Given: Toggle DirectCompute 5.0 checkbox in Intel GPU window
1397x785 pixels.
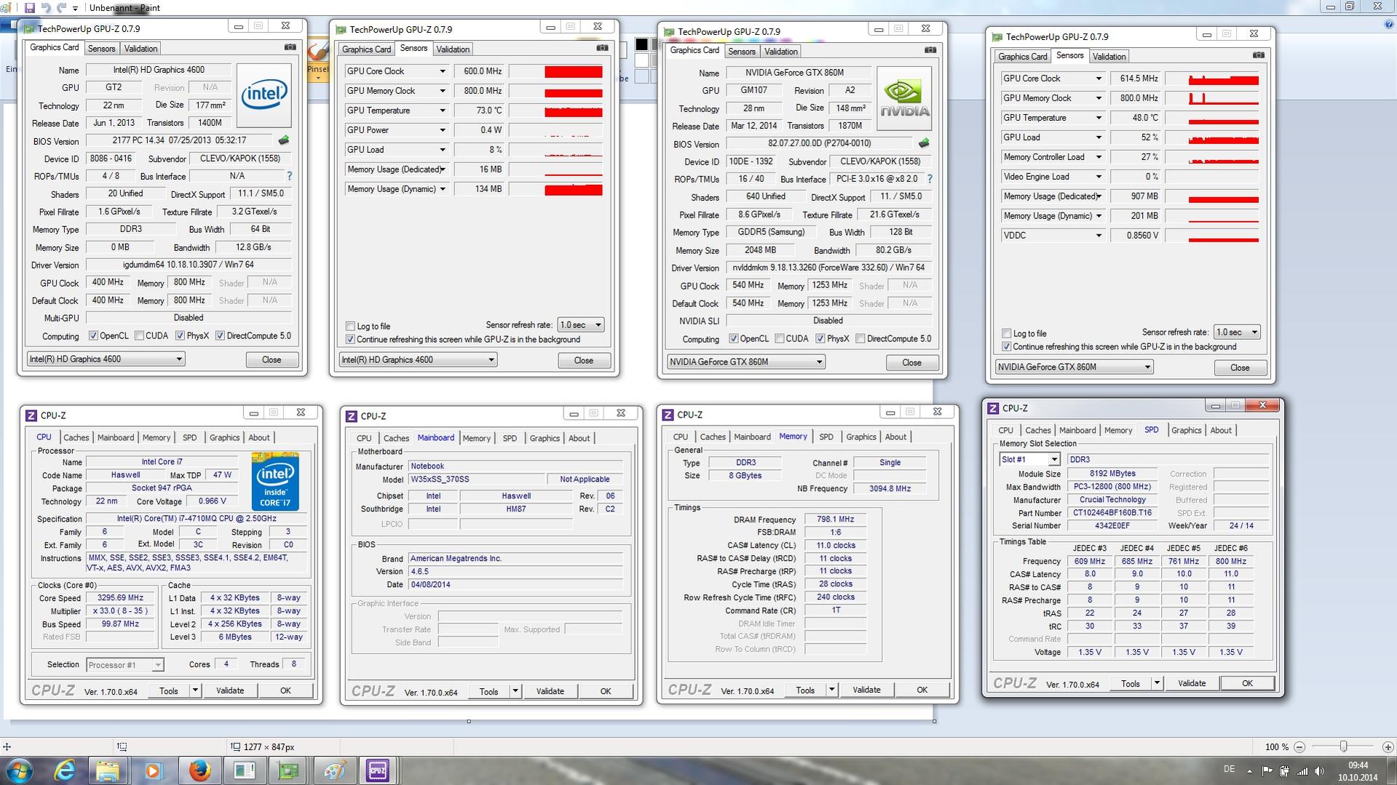Looking at the screenshot, I should [x=220, y=336].
